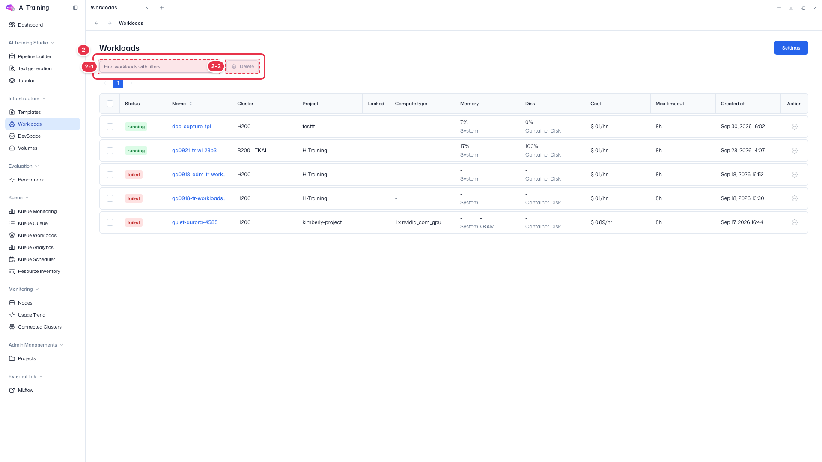Open Kueue Scheduler page
Viewport: 822px width, 462px height.
[x=42, y=259]
